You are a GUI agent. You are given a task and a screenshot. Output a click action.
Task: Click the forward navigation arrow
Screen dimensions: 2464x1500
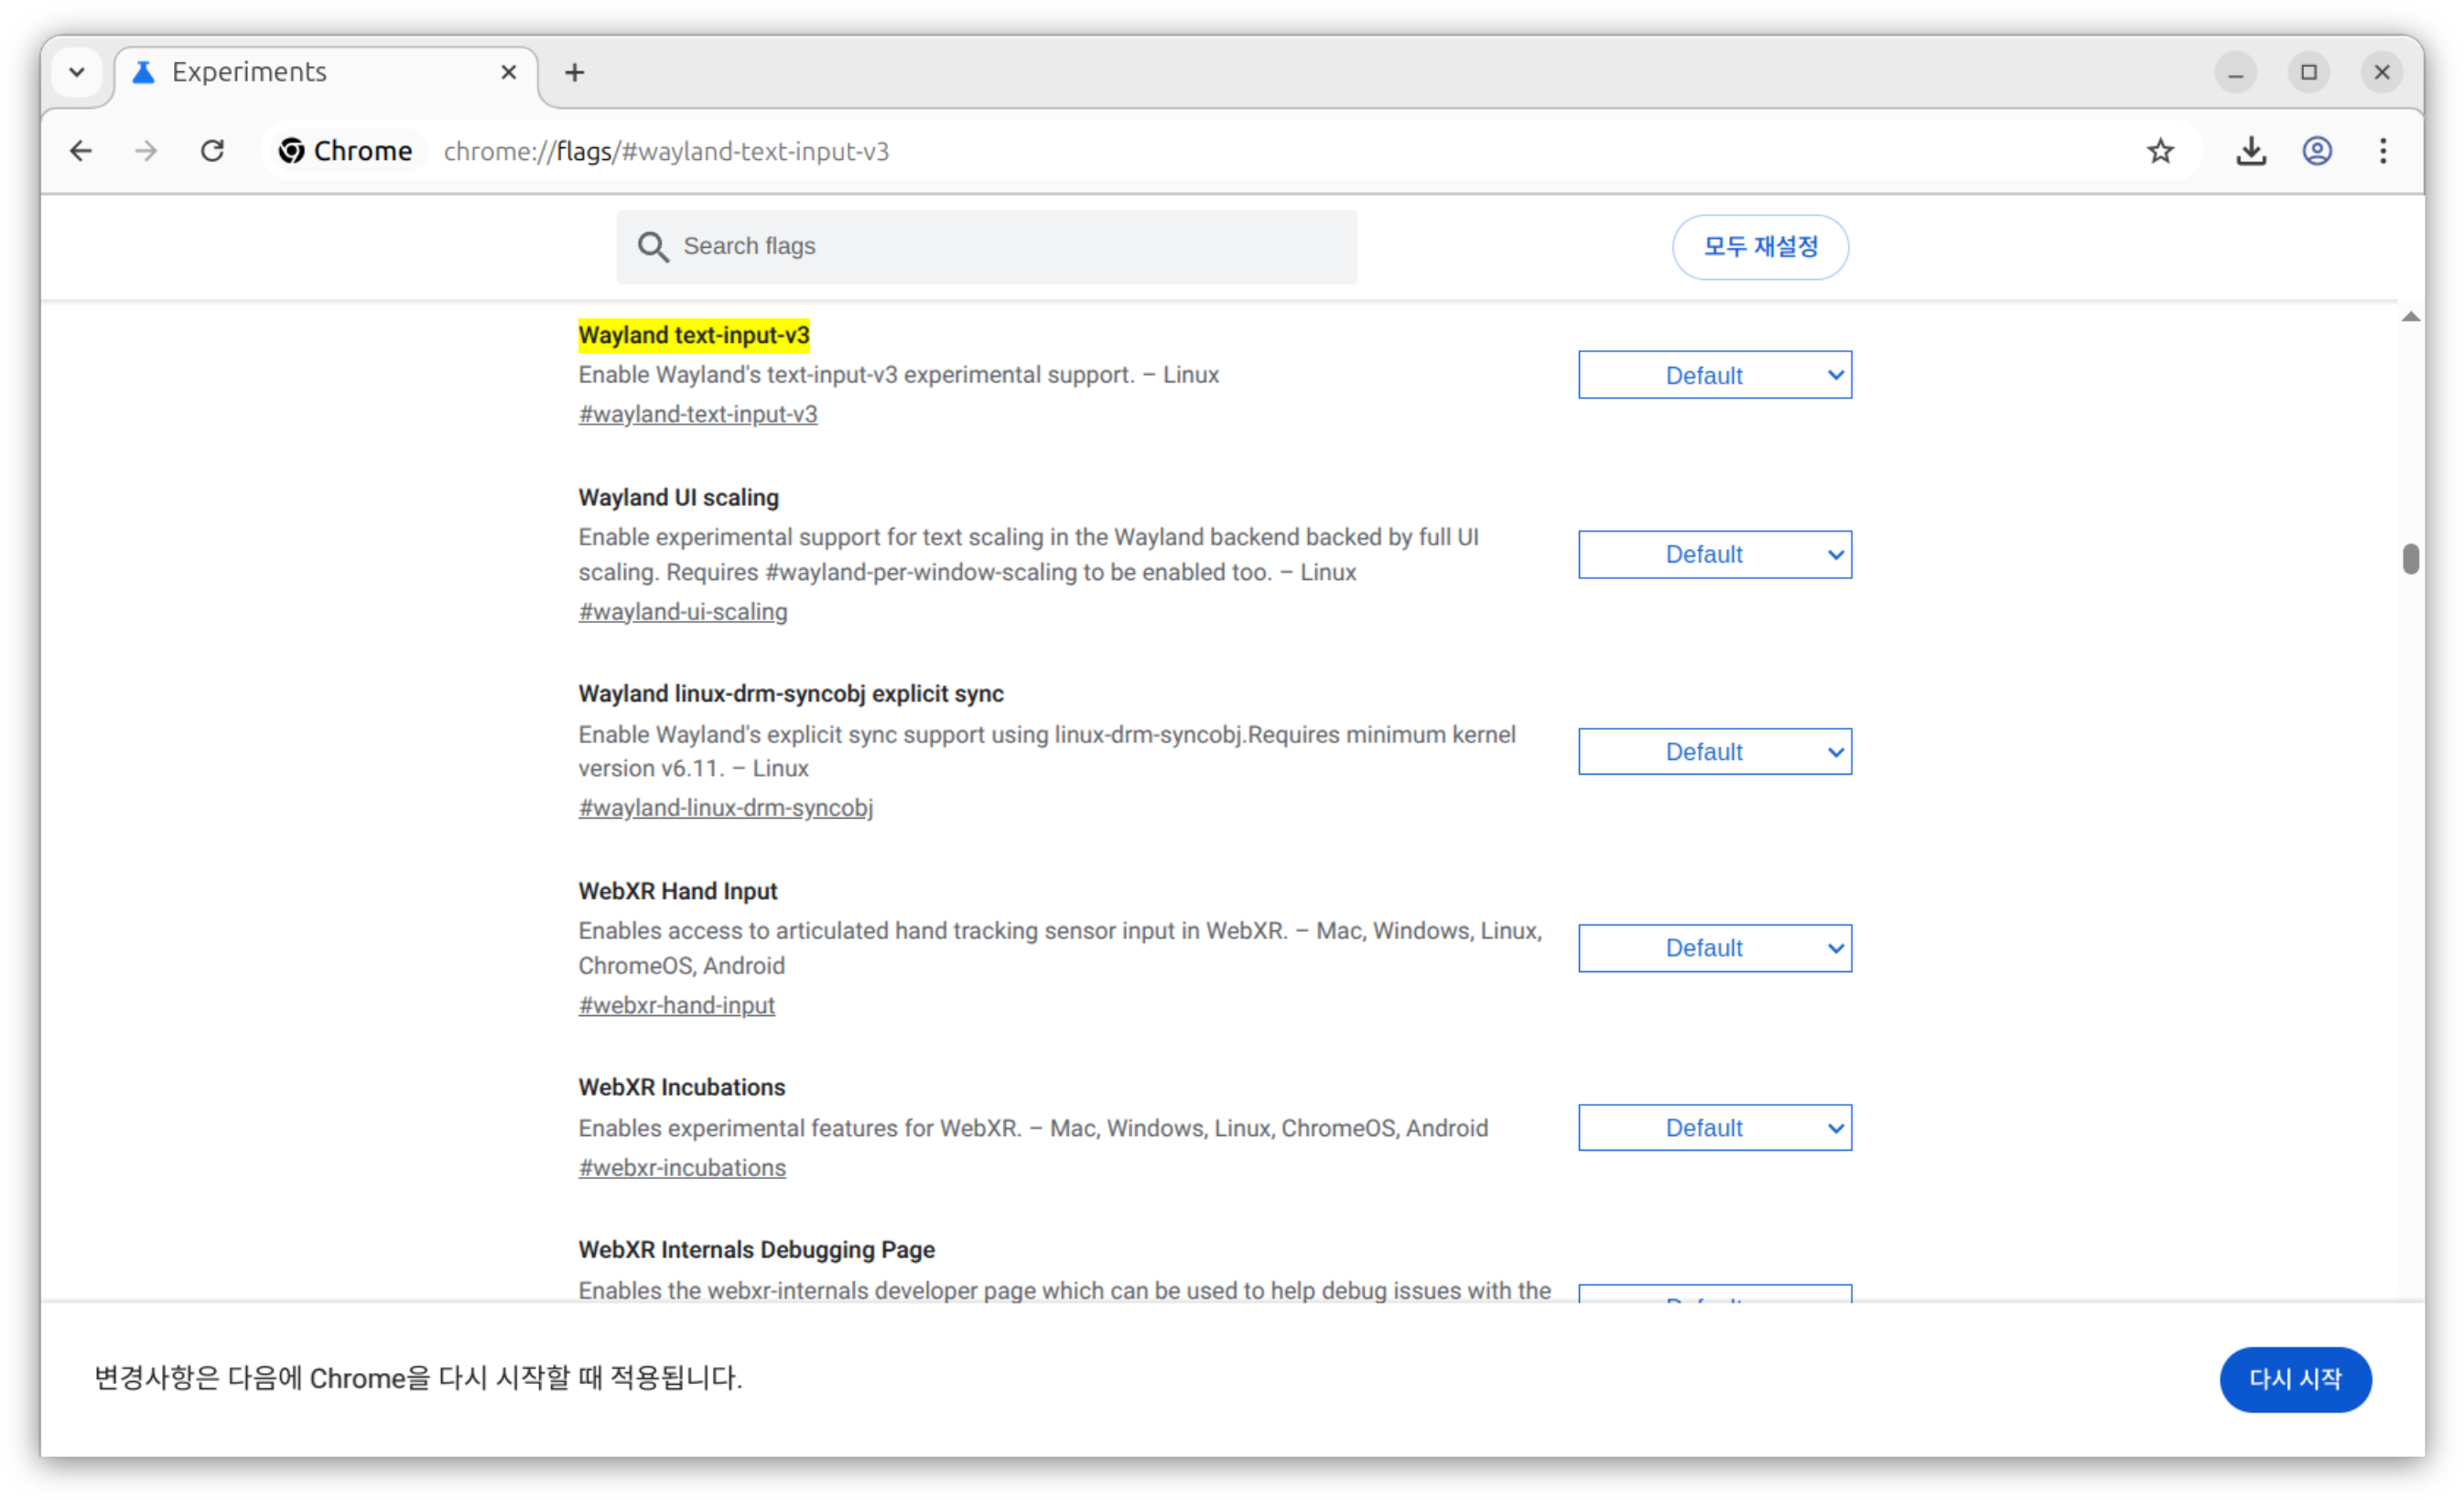(146, 151)
